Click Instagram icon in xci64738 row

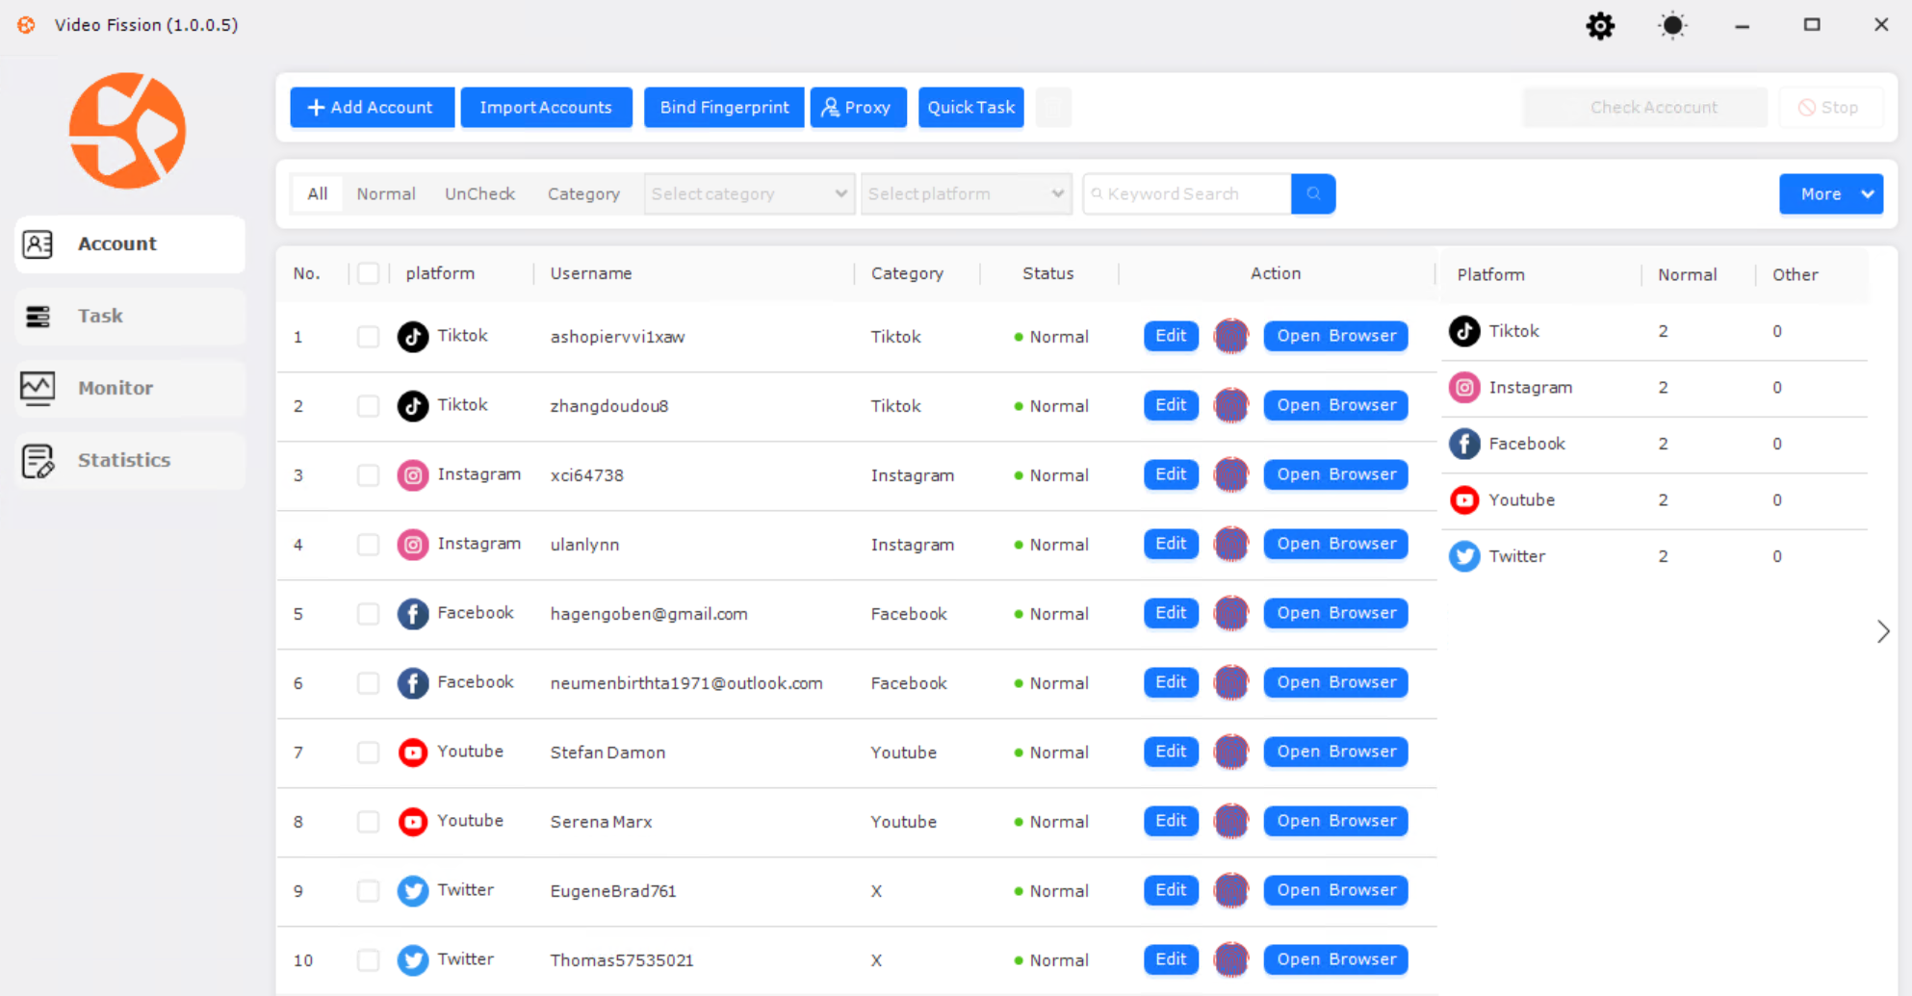(413, 475)
